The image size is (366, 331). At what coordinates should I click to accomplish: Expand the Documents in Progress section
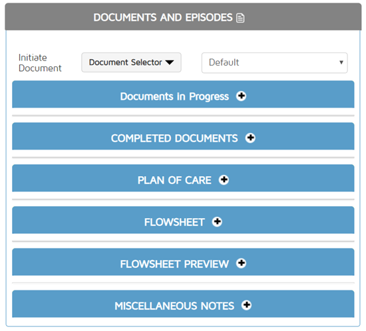tap(183, 94)
